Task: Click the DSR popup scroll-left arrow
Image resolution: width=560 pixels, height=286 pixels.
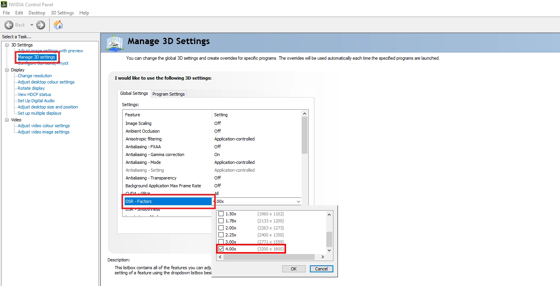Action: pos(220,257)
